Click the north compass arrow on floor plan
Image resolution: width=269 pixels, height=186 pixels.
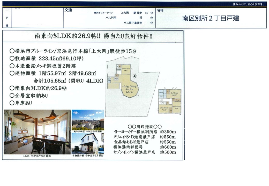point(134,76)
